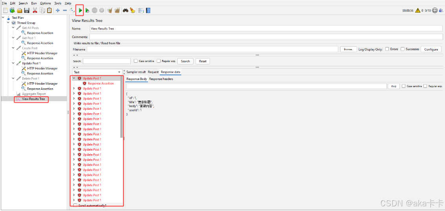The width and height of the screenshot is (445, 211).
Task: Click the Aggregate Report chart icon
Action: pos(19,94)
